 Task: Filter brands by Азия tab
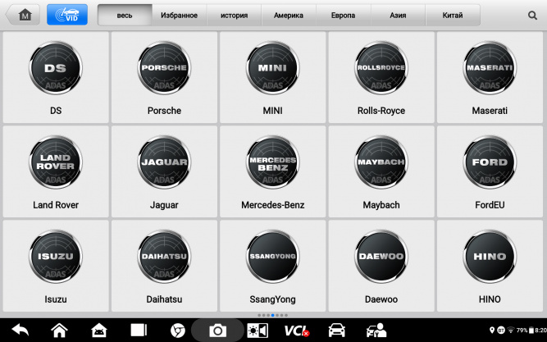tap(398, 16)
